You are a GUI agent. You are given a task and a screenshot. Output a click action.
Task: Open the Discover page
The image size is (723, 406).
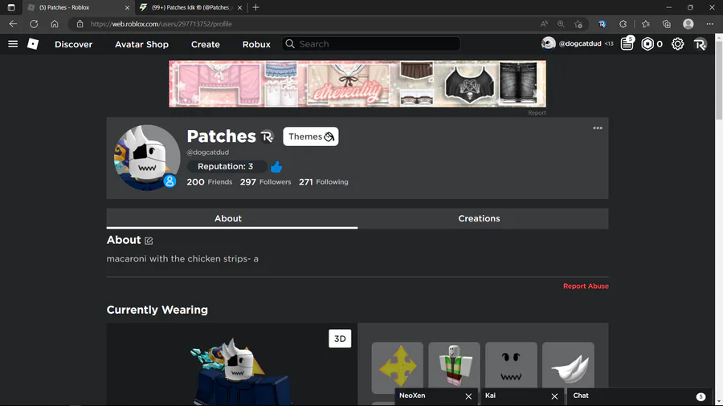tap(74, 44)
